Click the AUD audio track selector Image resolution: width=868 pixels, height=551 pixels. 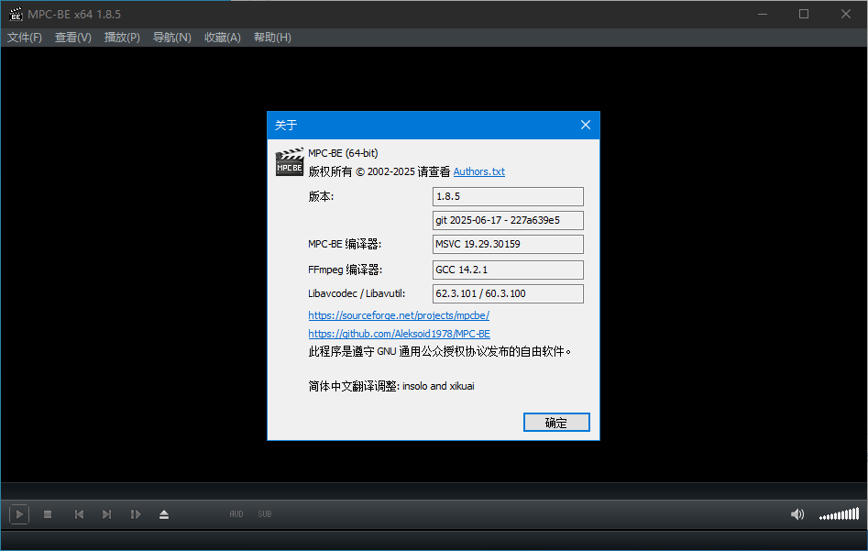pos(236,514)
